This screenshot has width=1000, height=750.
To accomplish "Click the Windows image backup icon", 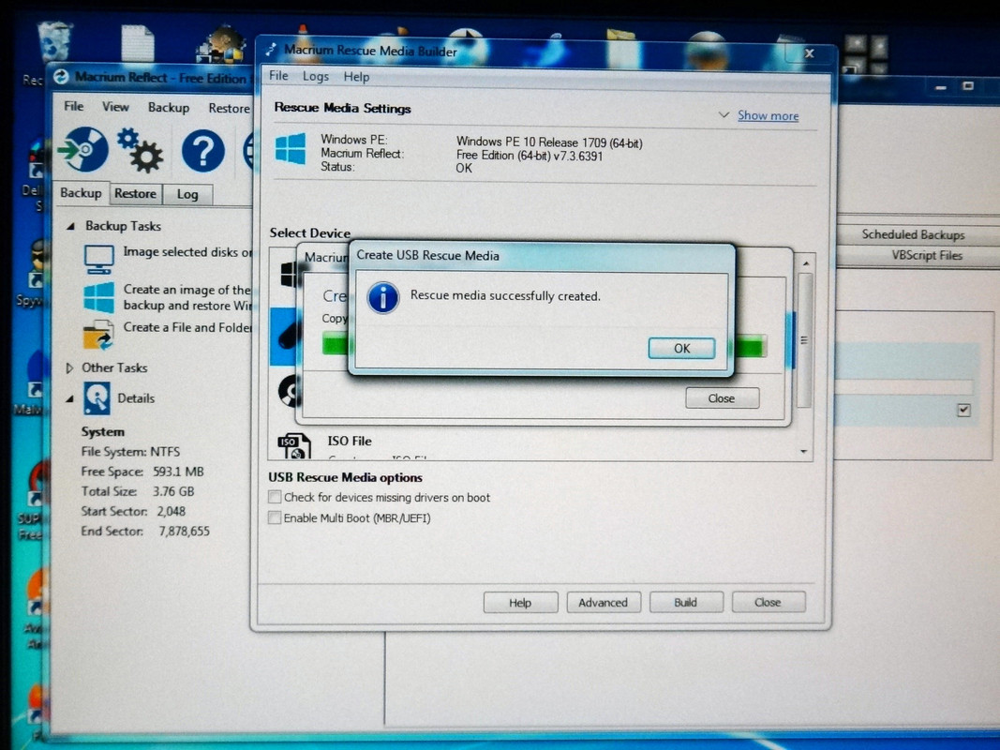I will pyautogui.click(x=98, y=297).
